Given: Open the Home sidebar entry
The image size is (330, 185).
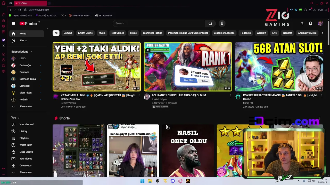Looking at the screenshot, I should point(27,34).
